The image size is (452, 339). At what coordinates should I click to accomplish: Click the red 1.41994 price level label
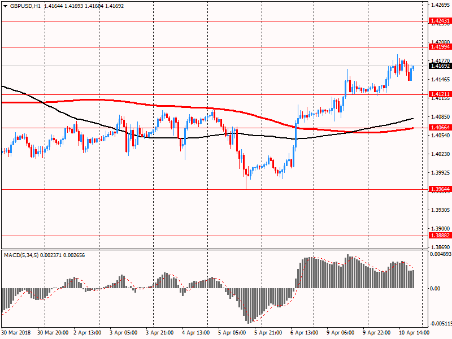click(x=440, y=47)
